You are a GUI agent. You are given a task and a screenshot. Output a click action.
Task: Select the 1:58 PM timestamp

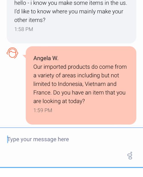click(24, 29)
